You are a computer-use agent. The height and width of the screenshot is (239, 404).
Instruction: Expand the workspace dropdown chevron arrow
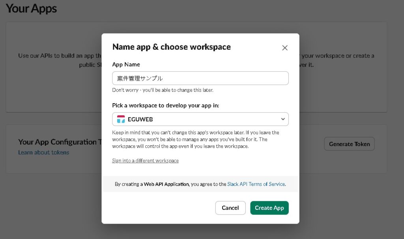(x=282, y=119)
